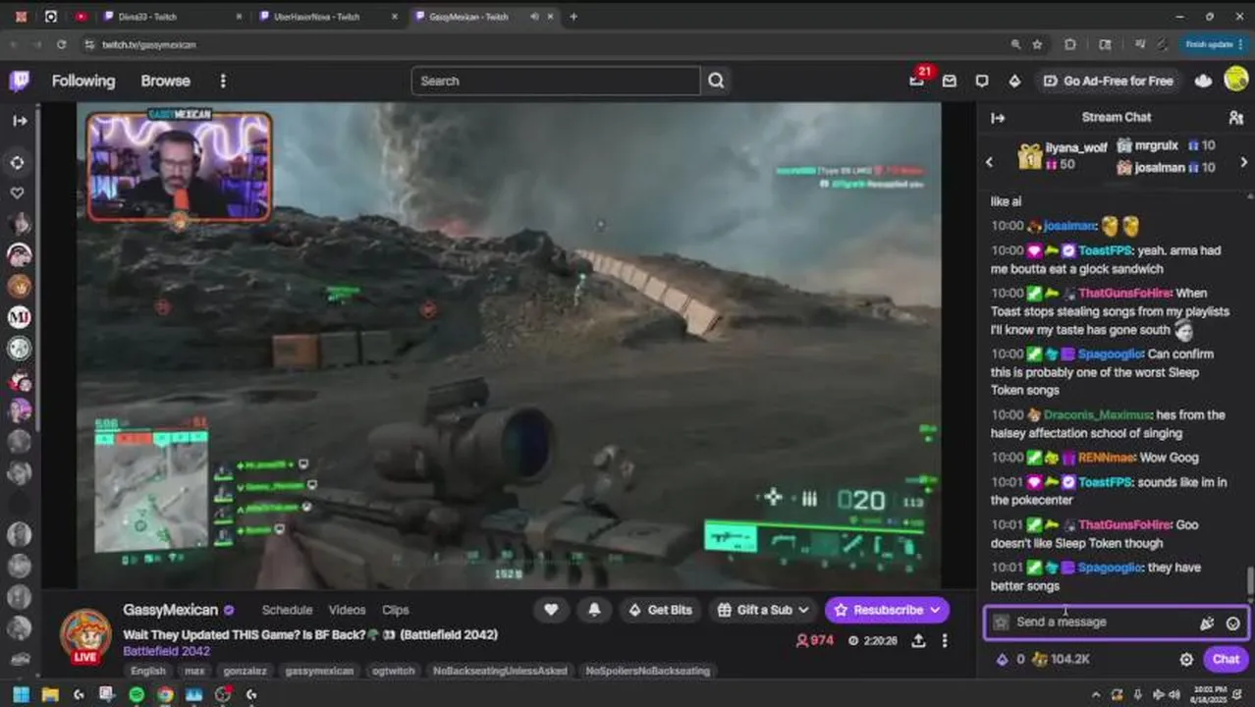Open the Get Bits diamond icon in the top bar
The image size is (1255, 707).
(1014, 81)
